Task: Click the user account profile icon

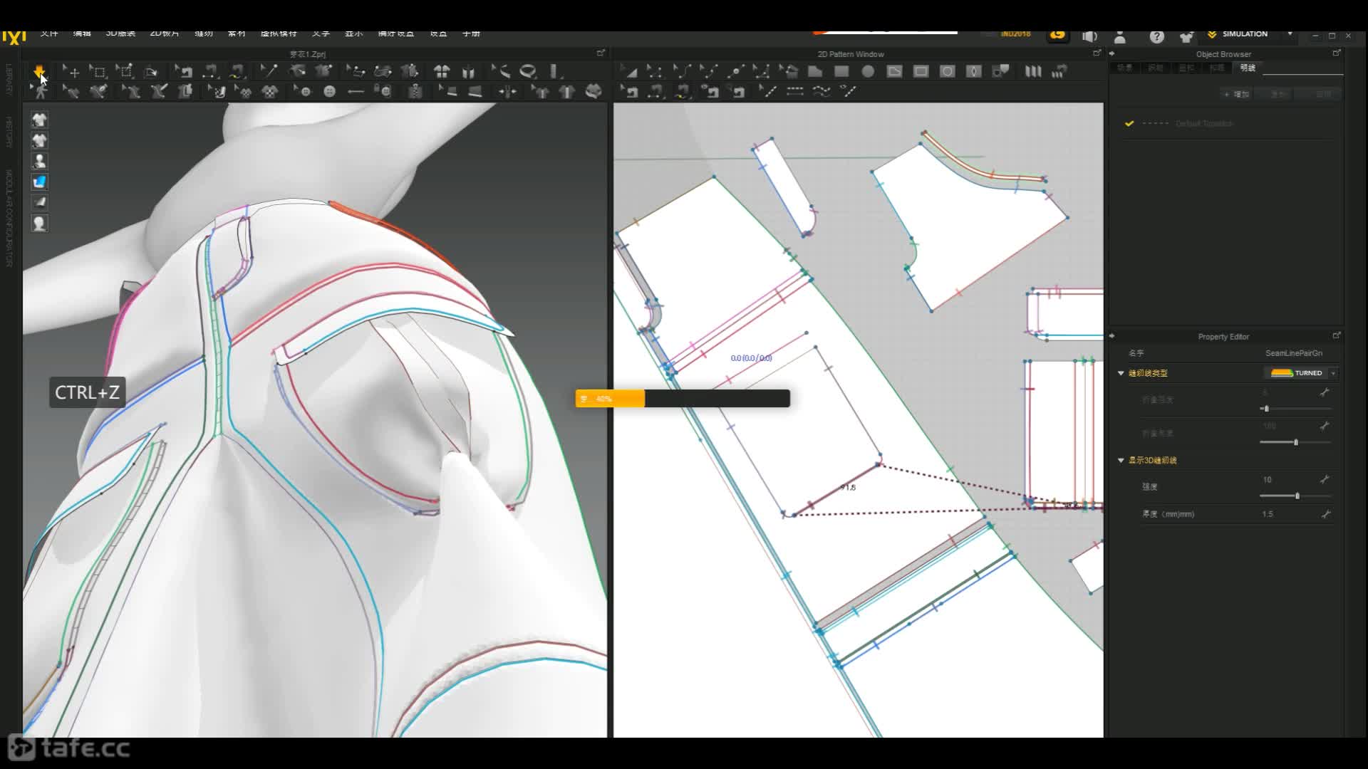Action: (1120, 36)
